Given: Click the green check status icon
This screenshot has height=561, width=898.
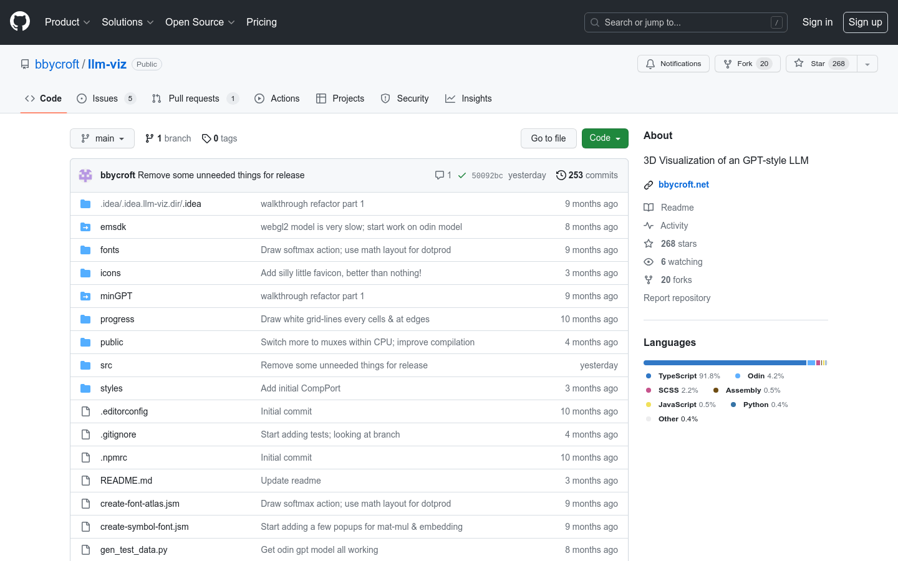Looking at the screenshot, I should pos(462,176).
